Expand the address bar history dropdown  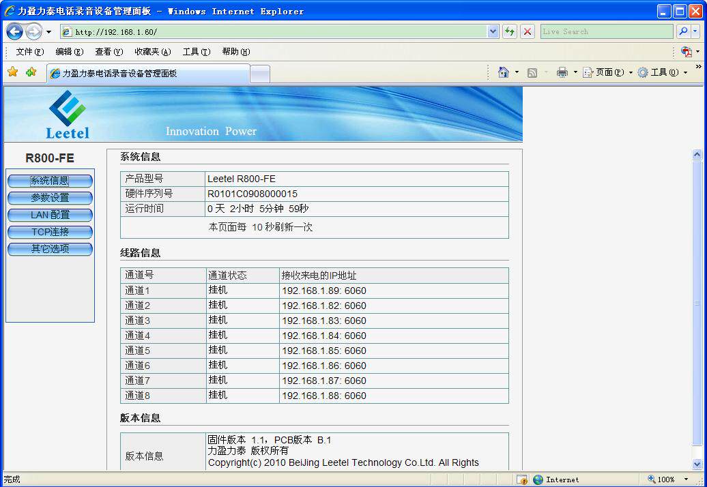click(493, 31)
